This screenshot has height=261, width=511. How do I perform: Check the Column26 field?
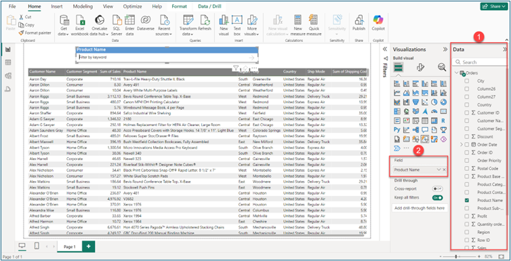[467, 89]
